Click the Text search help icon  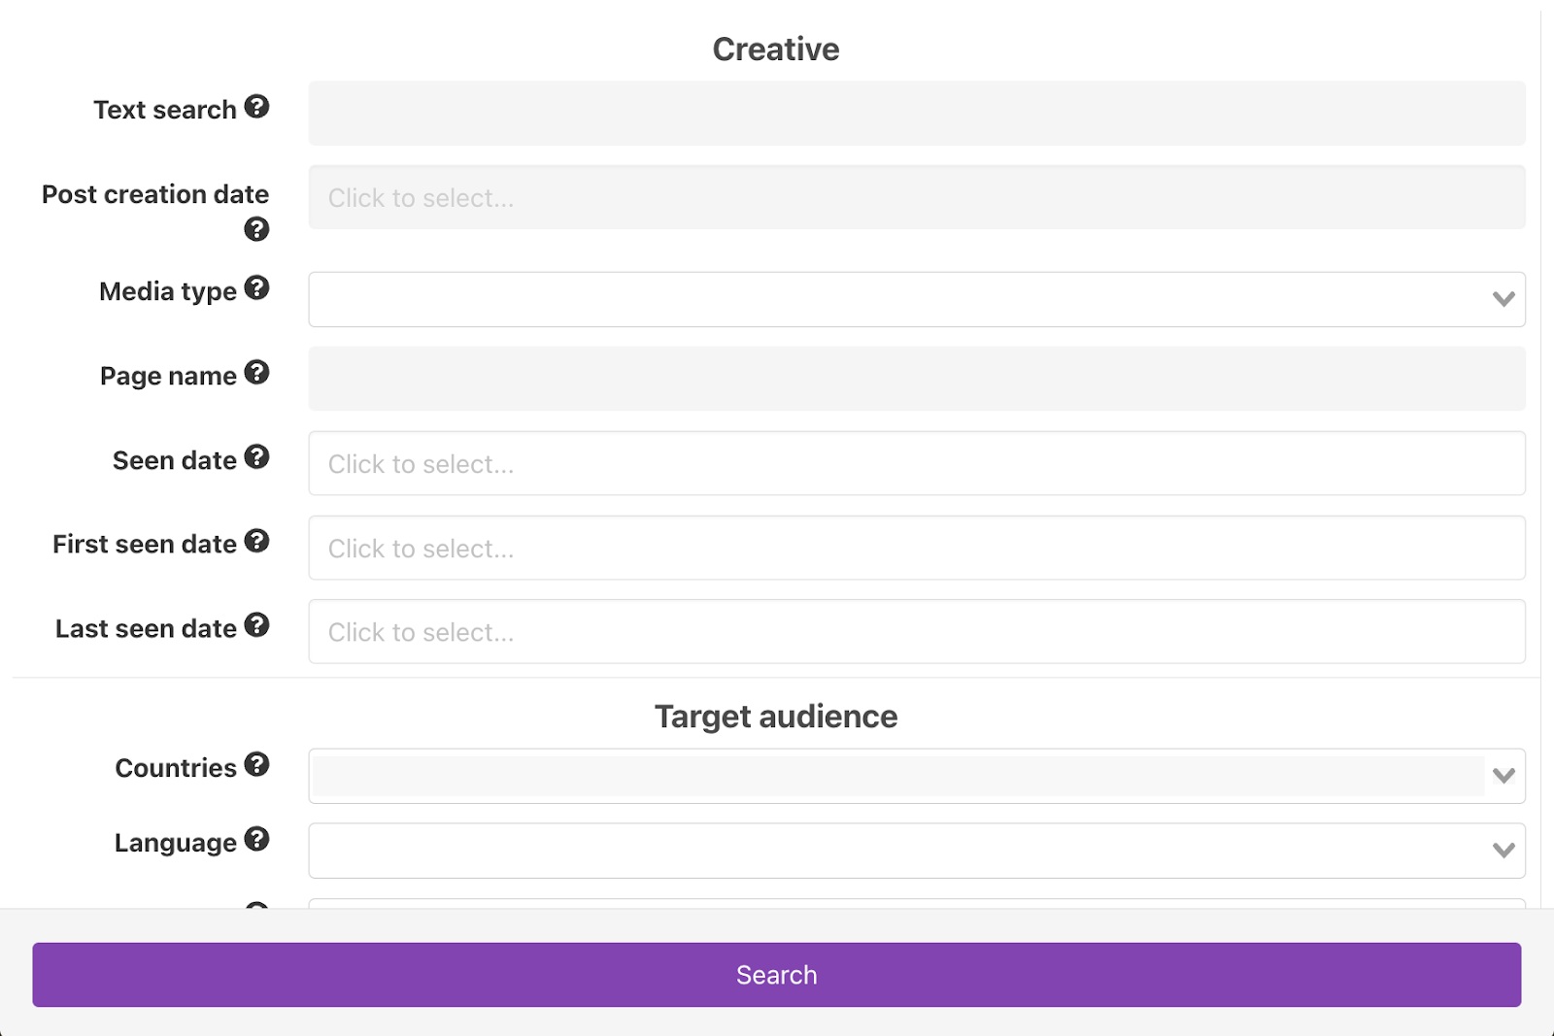click(256, 107)
